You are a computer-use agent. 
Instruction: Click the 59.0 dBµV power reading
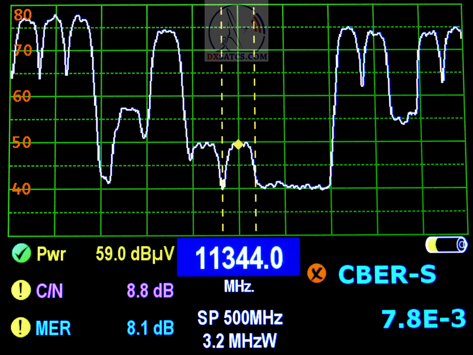click(135, 254)
